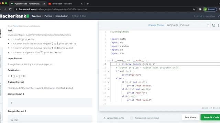Exit Full Screen View
Screen dimensions: 220x123
coord(205,16)
